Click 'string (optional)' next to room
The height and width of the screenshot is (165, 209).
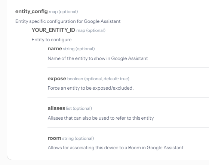click(78, 138)
